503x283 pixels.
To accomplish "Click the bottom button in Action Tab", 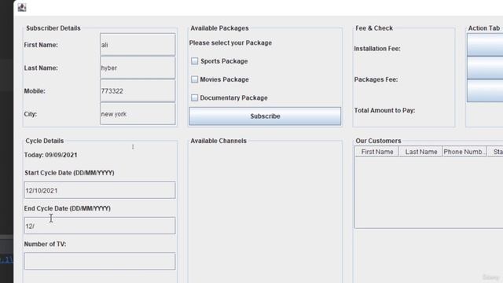I will pos(485,91).
